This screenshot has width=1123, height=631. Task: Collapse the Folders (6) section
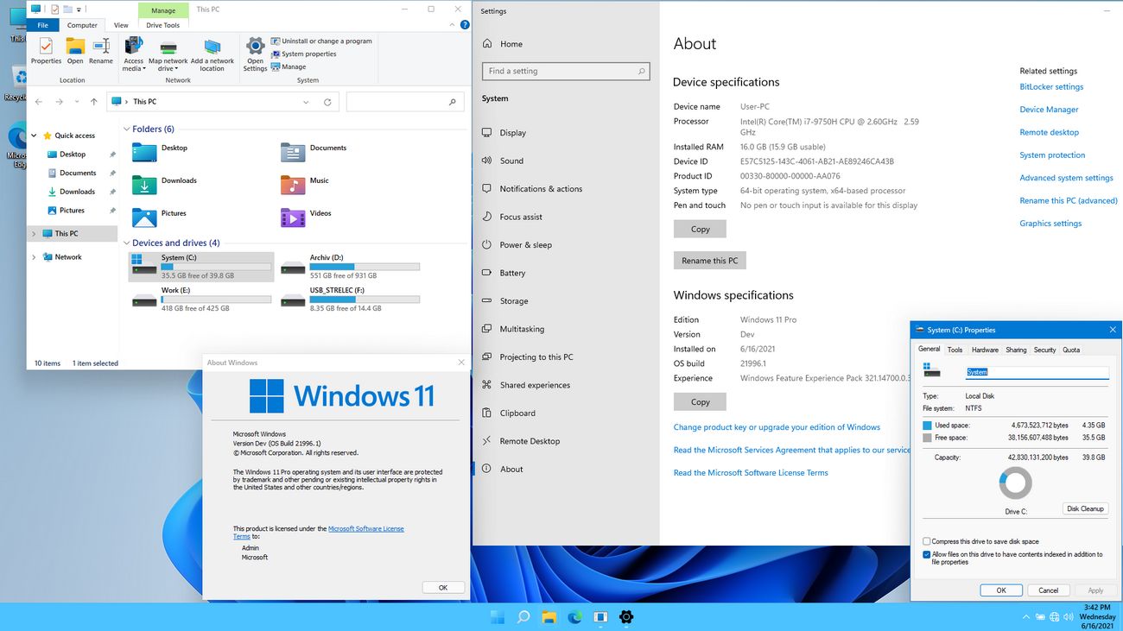pos(127,129)
